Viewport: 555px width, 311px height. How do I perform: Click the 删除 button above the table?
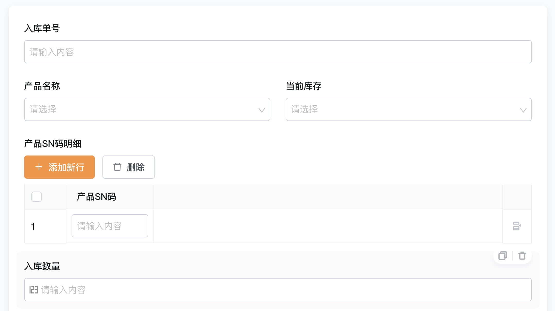click(x=129, y=167)
